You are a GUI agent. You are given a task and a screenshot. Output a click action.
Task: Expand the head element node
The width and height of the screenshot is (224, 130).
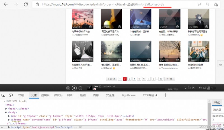[6, 109]
